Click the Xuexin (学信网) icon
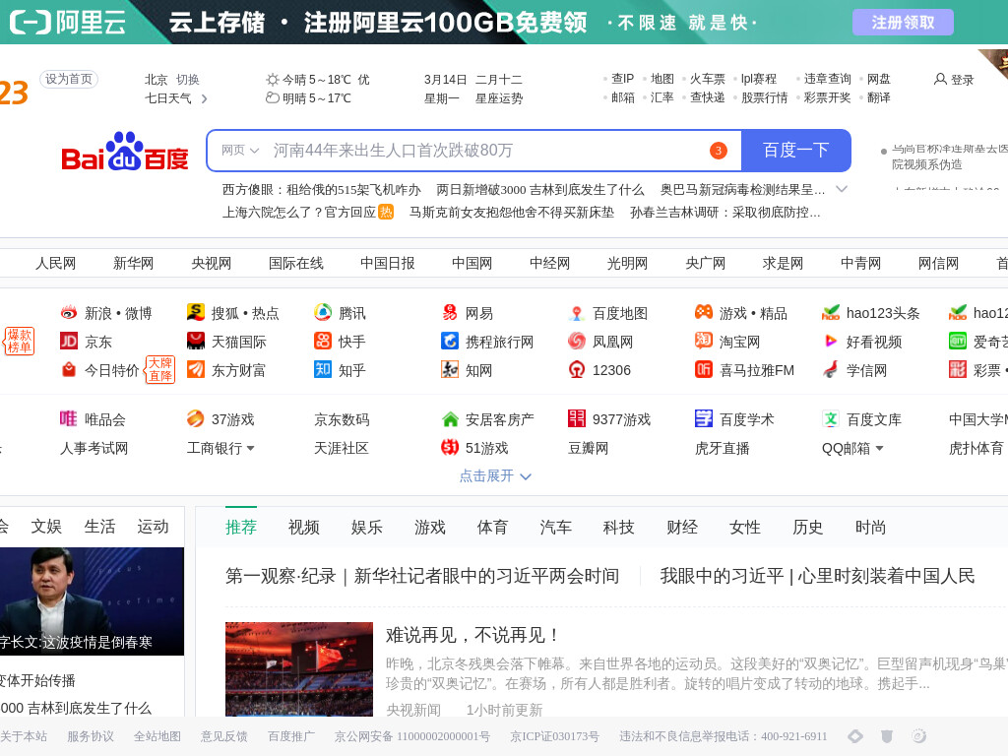Screen dimensions: 1008x756 click(831, 369)
